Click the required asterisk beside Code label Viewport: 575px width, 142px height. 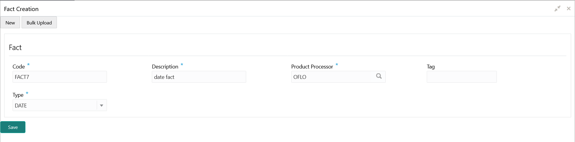pos(28,65)
